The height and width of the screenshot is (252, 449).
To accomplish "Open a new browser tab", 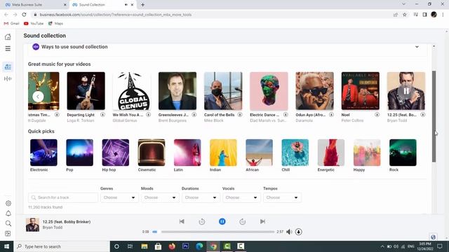I will [x=142, y=5].
